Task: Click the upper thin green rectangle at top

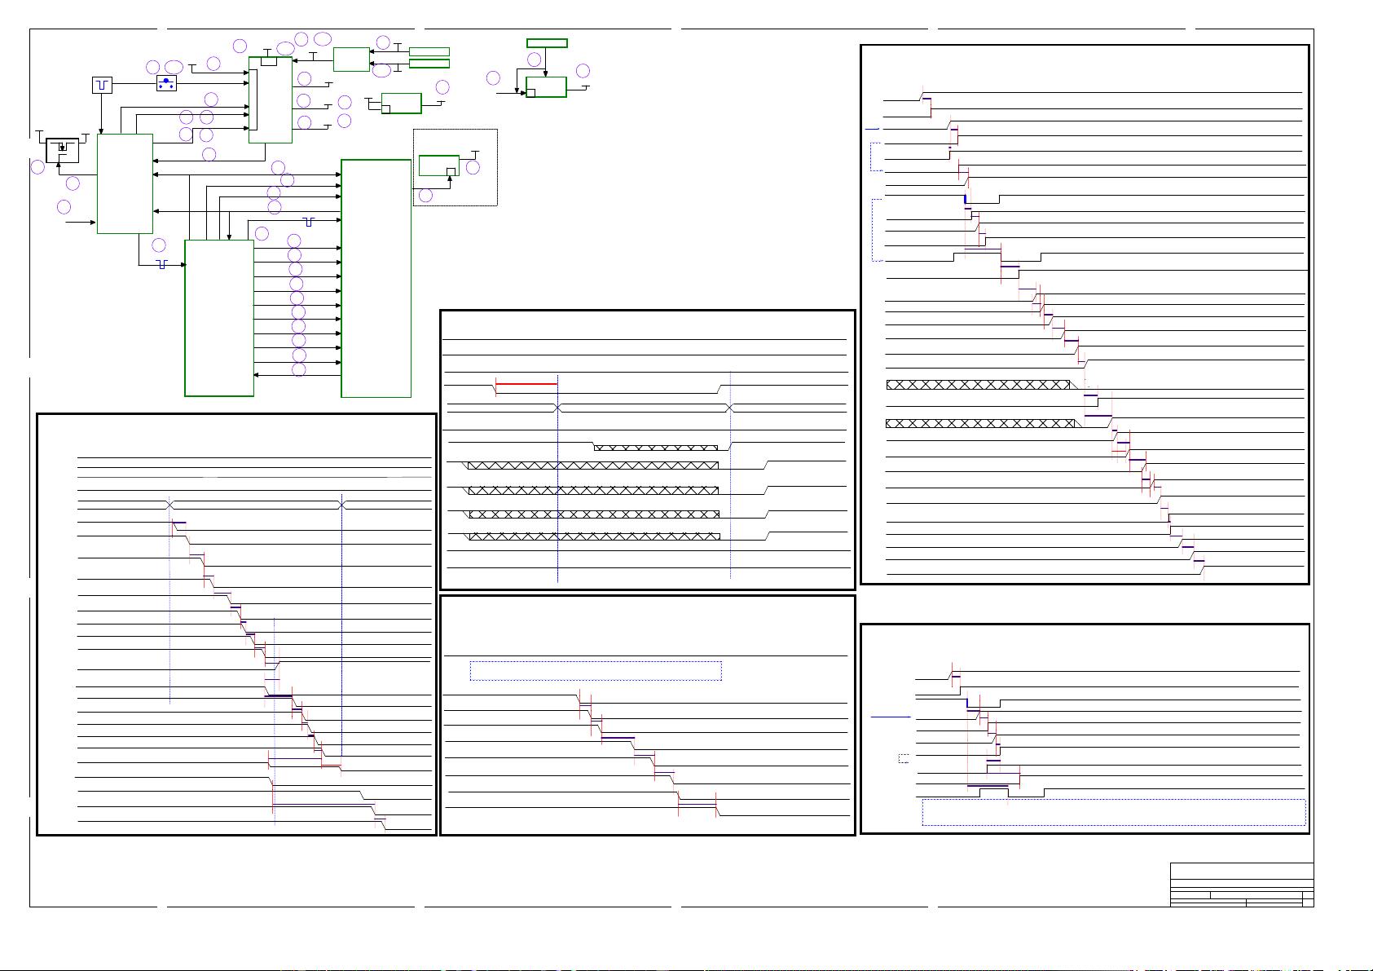Action: pyautogui.click(x=429, y=52)
